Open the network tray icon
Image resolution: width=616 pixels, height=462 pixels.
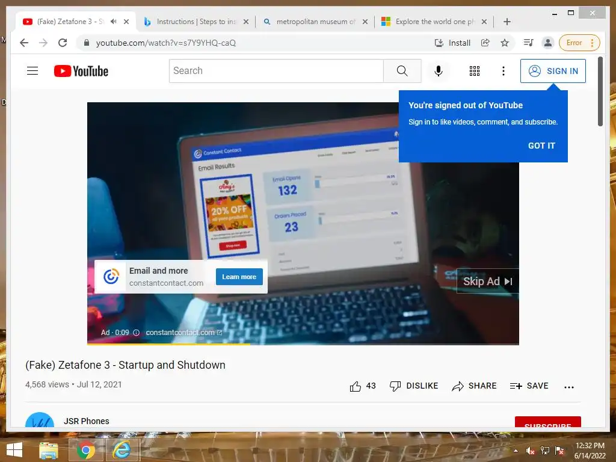pos(545,451)
